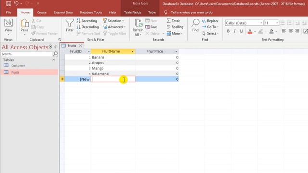Apply bold formatting
Screen dimensions: 308x173
click(228, 31)
